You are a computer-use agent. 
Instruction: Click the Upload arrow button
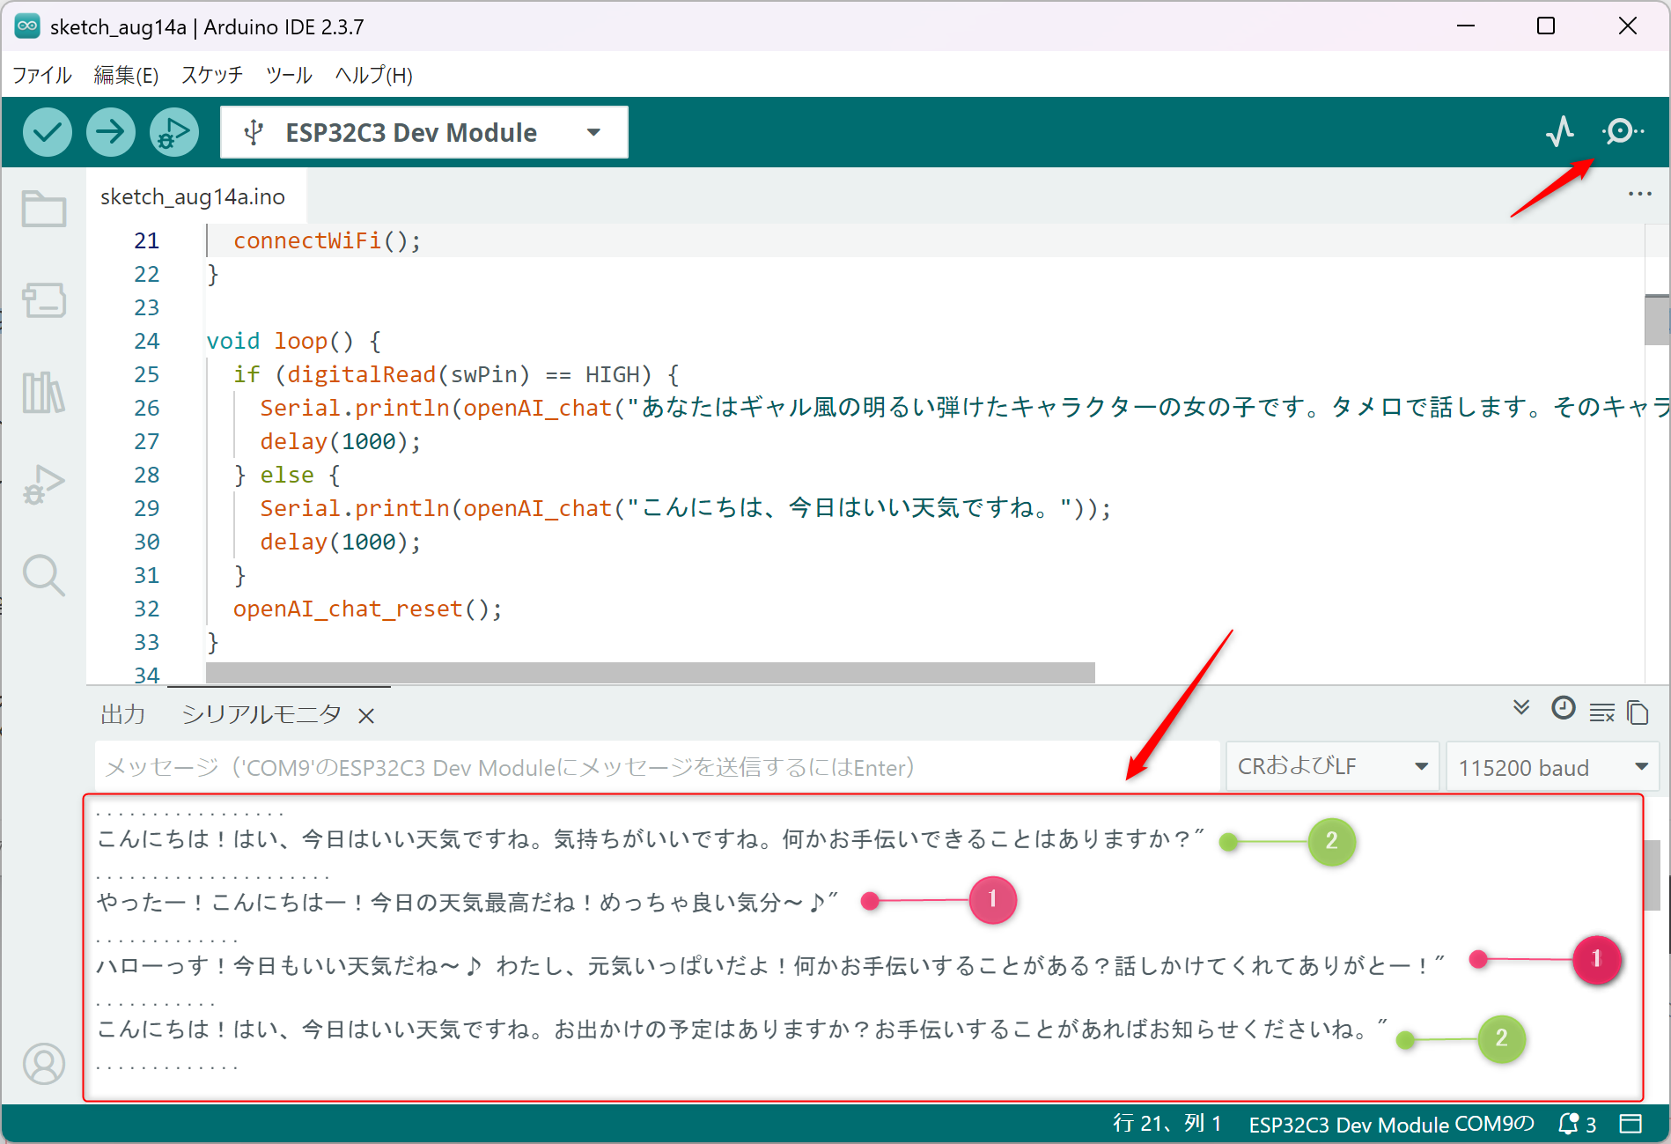[x=110, y=133]
